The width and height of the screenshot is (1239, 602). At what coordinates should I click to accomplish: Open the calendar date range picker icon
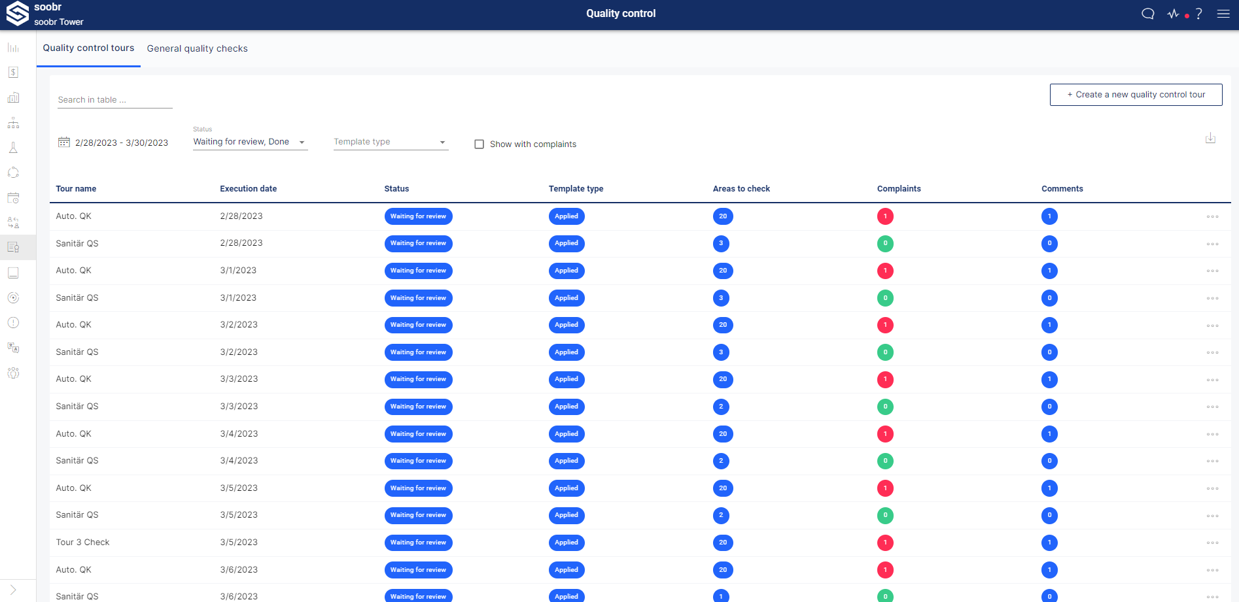coord(64,142)
